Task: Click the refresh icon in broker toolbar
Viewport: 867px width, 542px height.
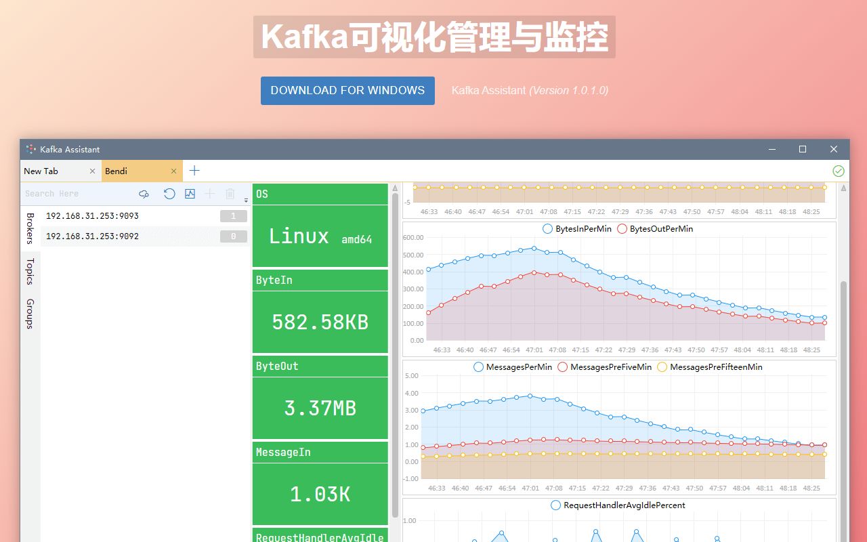Action: point(169,194)
